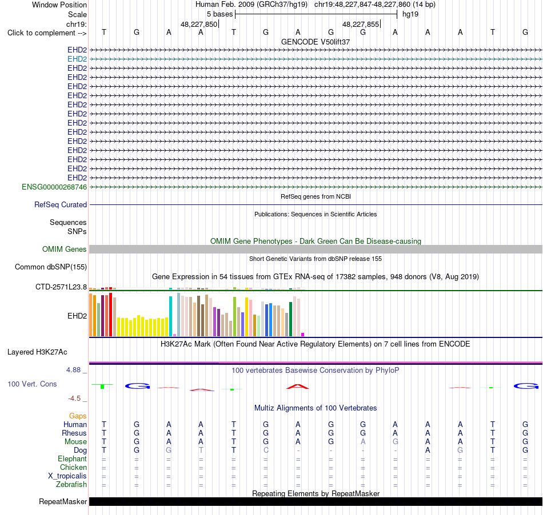Open the GENCODE V50lift37 track title
The image size is (543, 515).
(316, 42)
